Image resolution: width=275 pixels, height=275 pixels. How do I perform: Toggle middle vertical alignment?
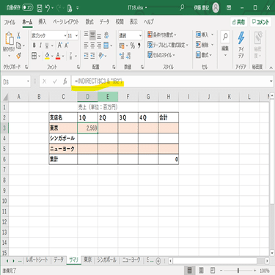[x=92, y=35]
